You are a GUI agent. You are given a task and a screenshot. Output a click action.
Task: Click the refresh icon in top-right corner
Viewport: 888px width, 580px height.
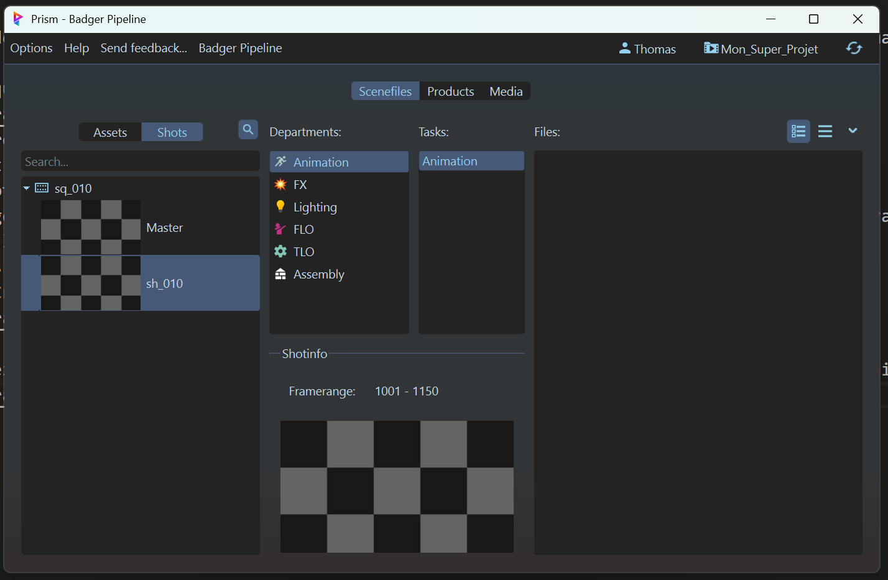pos(854,48)
